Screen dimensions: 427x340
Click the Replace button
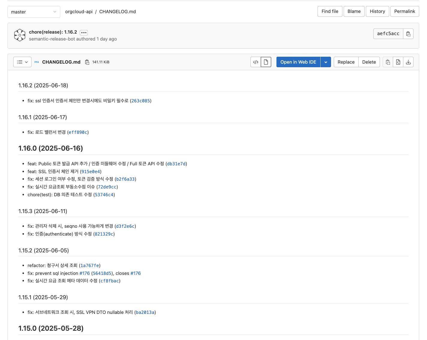346,62
